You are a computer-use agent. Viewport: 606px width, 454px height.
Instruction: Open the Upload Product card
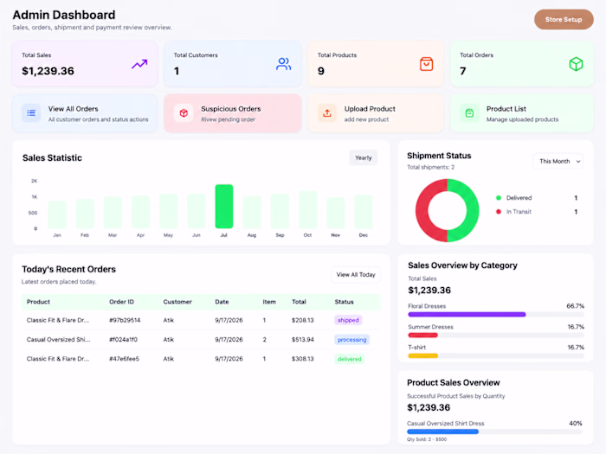[x=376, y=113]
